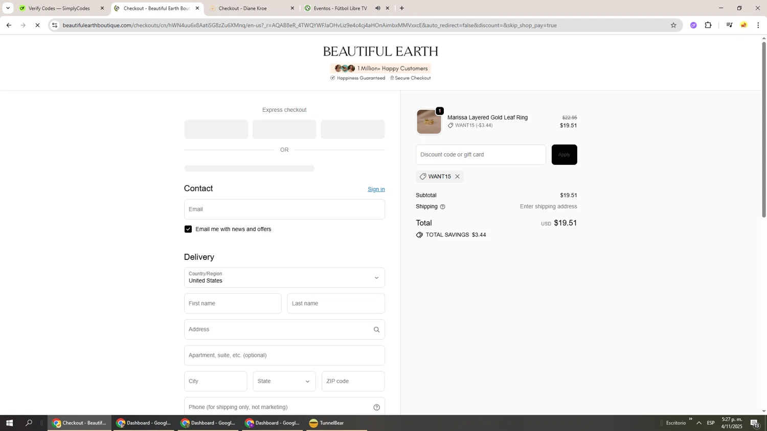This screenshot has width=767, height=431.
Task: Open the notification center icon
Action: 755,423
